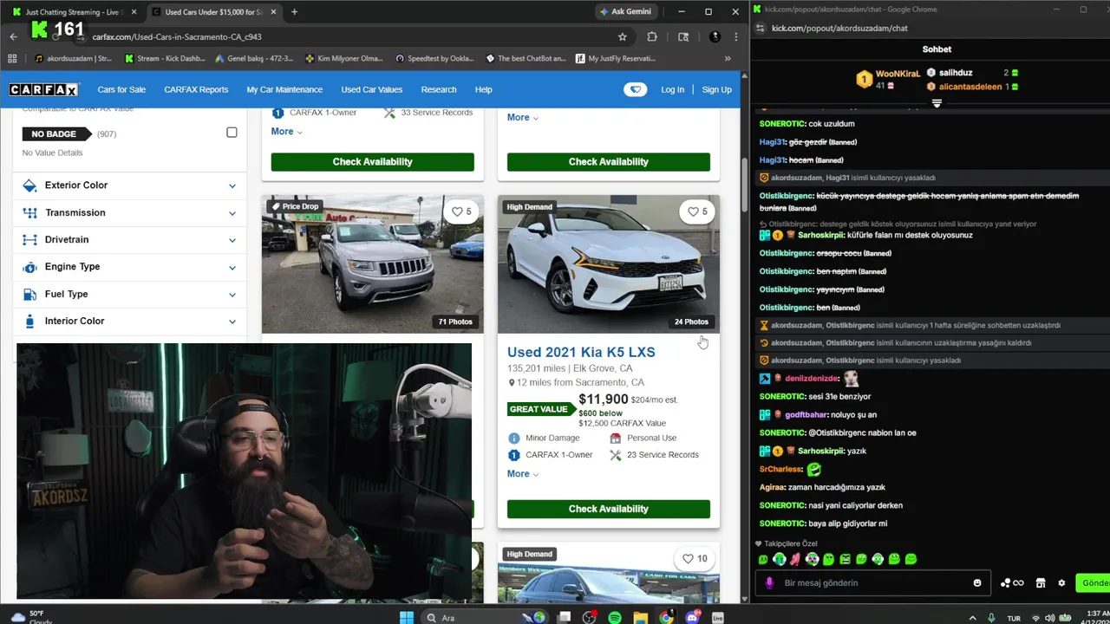Image resolution: width=1110 pixels, height=624 pixels.
Task: Click Sign Up link
Action: [x=716, y=89]
